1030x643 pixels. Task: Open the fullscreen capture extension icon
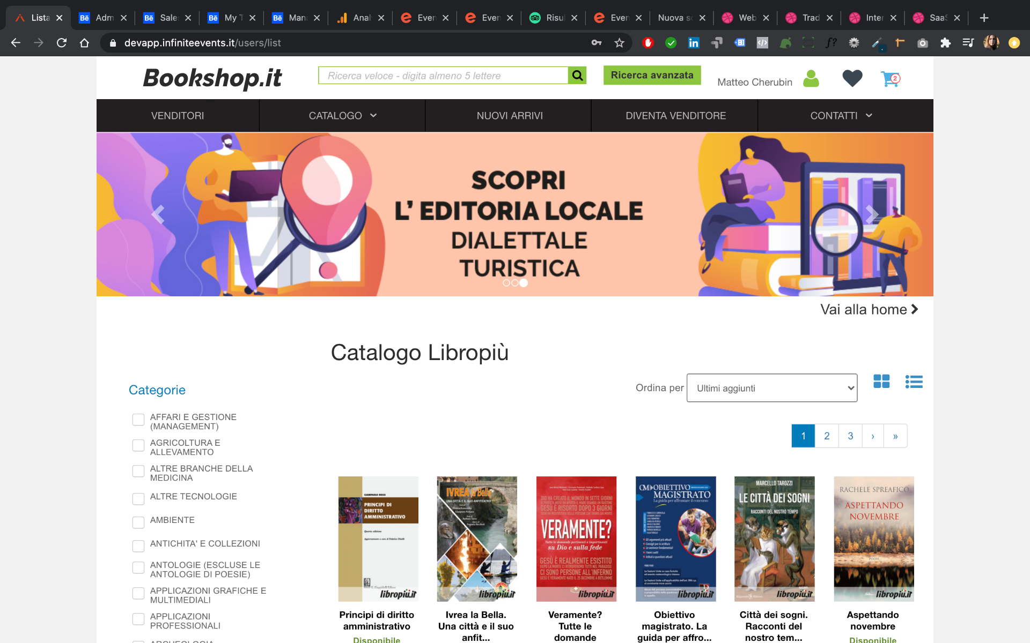808,43
